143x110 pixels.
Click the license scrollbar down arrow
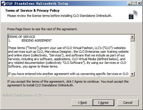tap(132, 74)
